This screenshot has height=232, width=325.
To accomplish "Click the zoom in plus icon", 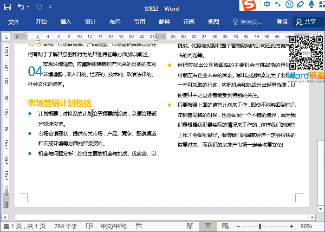I will pos(291,226).
